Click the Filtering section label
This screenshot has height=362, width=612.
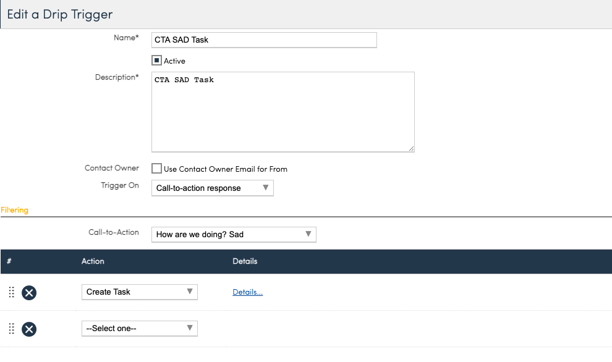[14, 210]
